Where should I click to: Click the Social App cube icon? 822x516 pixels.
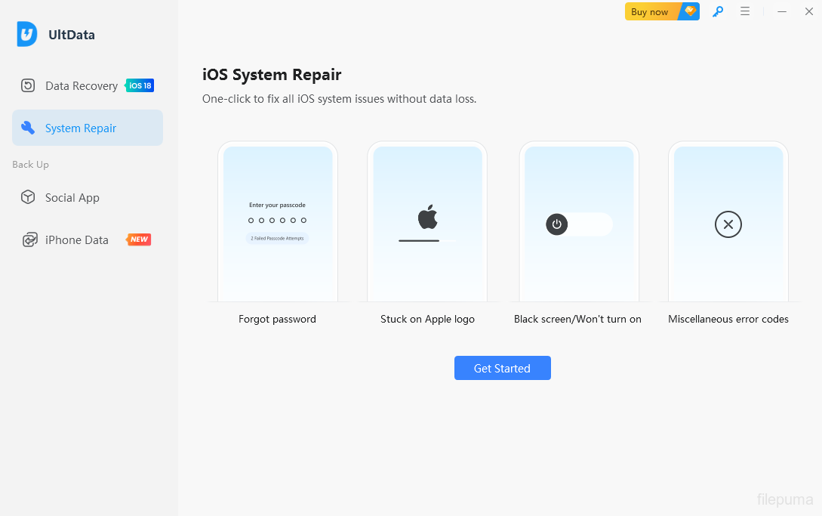pyautogui.click(x=28, y=197)
